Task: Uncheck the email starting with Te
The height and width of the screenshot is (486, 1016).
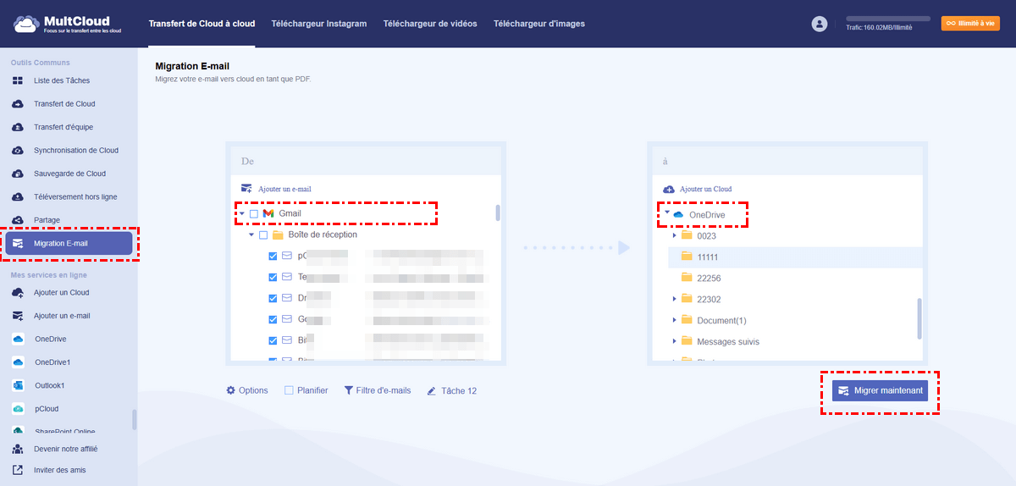Action: tap(273, 277)
